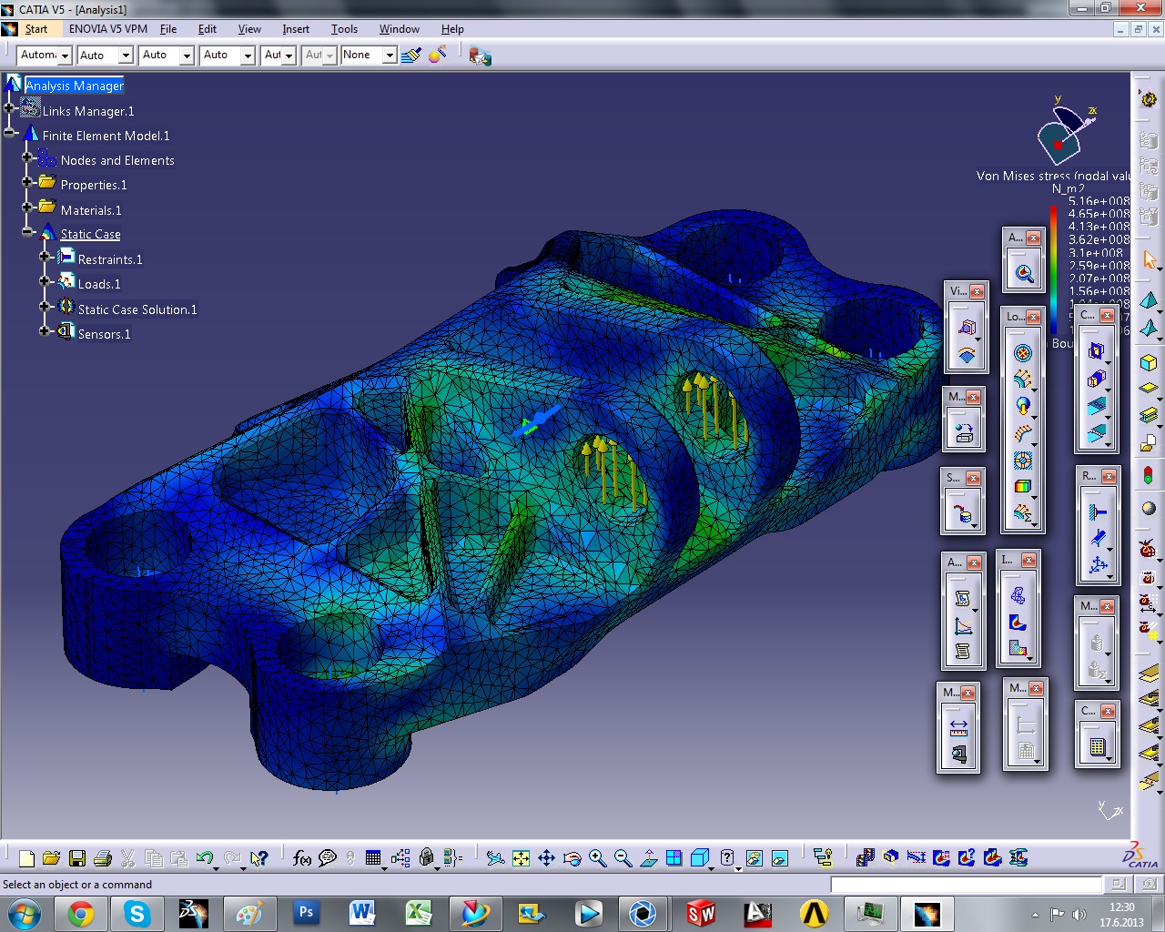This screenshot has height=932, width=1165.
Task: Toggle Hide/Show for selected object
Action: point(753,858)
